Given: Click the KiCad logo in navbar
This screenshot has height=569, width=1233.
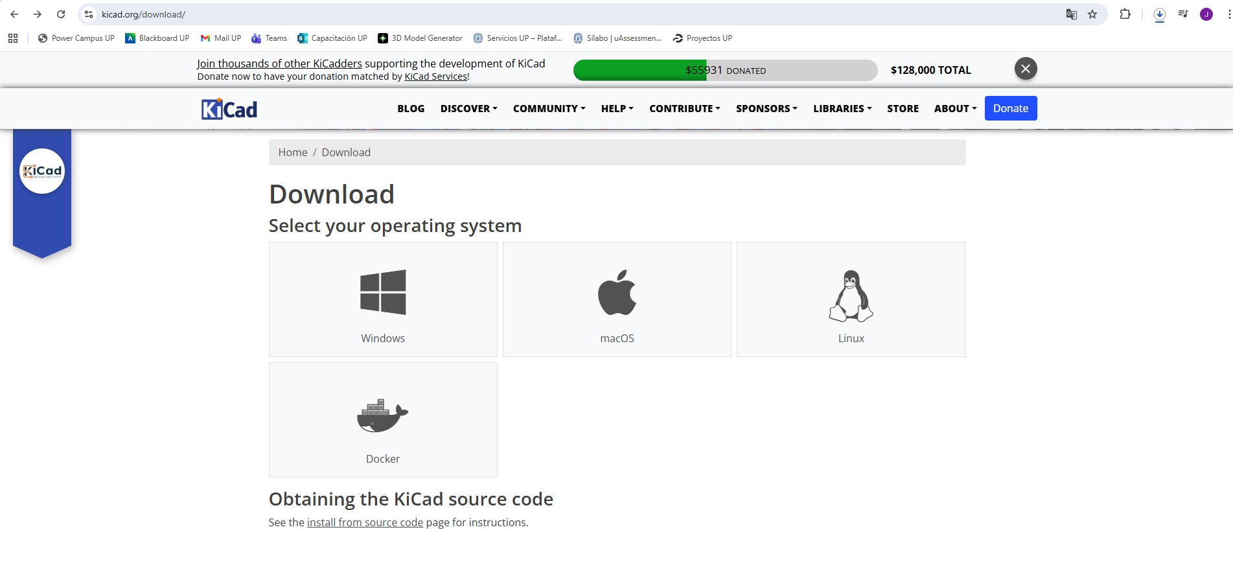Looking at the screenshot, I should click(229, 109).
